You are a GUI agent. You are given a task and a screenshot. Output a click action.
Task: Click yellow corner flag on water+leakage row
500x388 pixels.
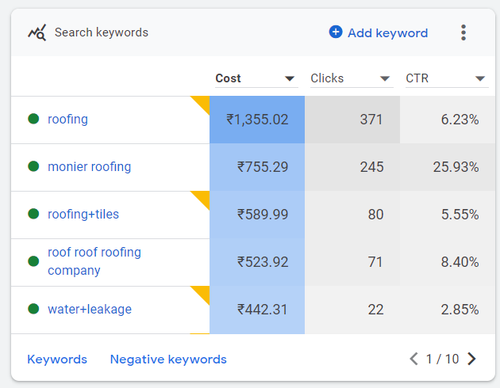click(x=202, y=293)
